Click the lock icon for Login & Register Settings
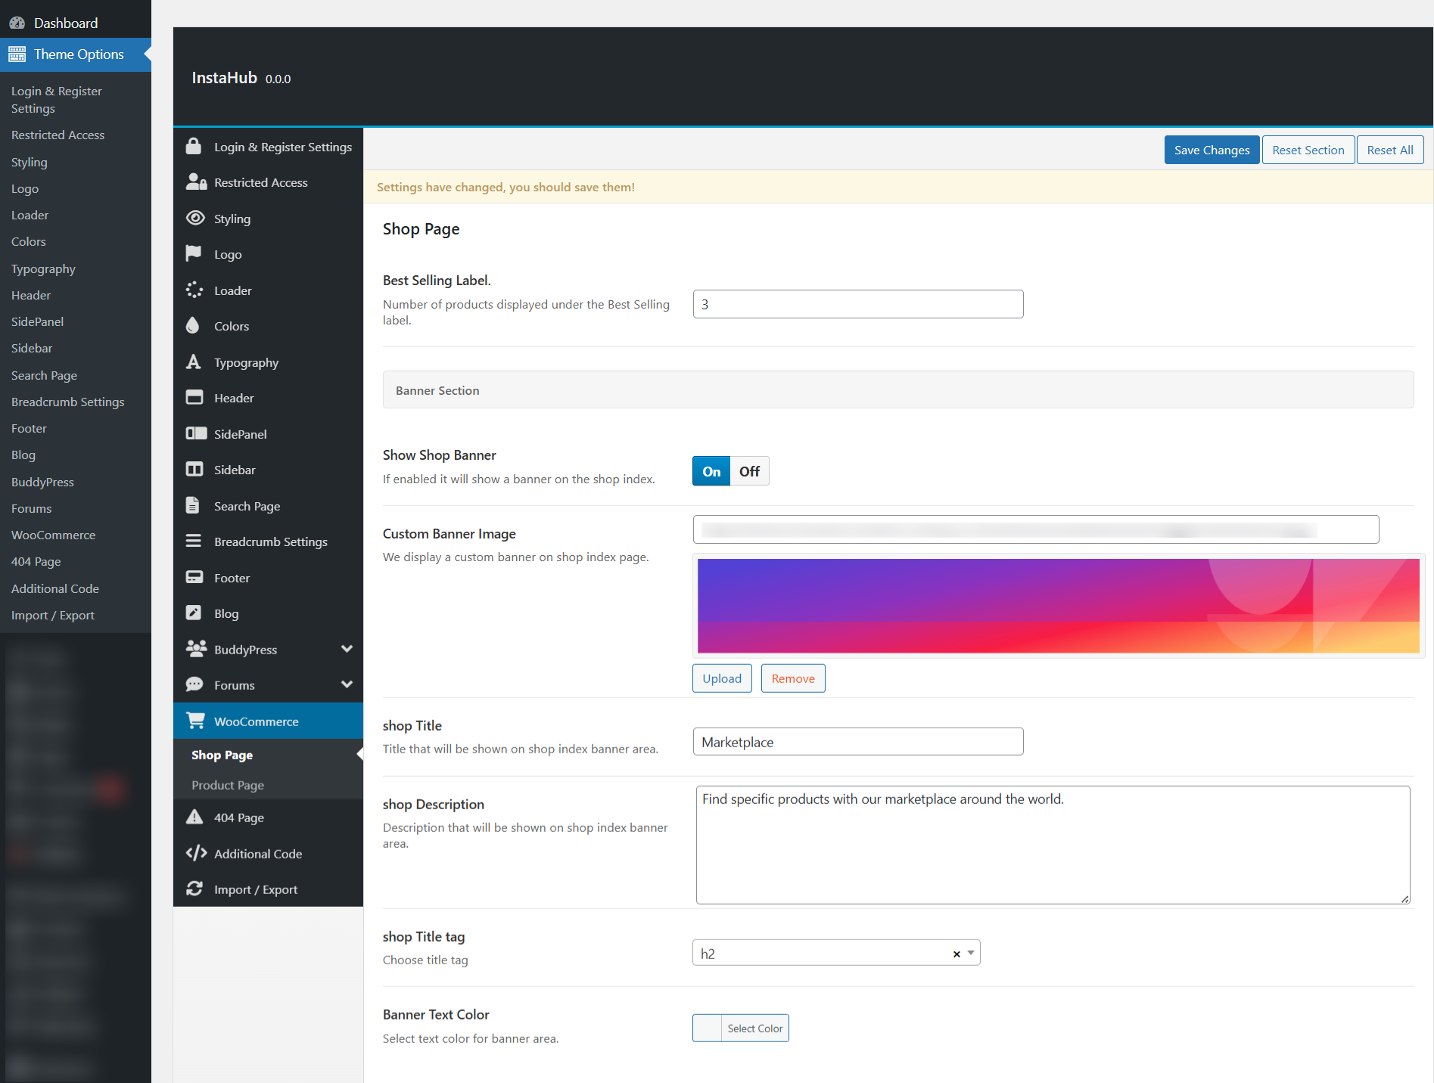This screenshot has height=1083, width=1434. (194, 147)
